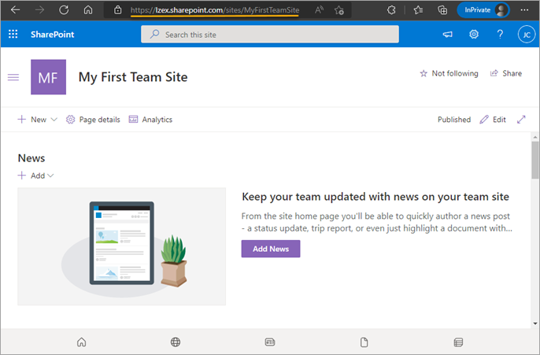Share the site with Share button
Screen dimensions: 540x355
[x=506, y=73]
